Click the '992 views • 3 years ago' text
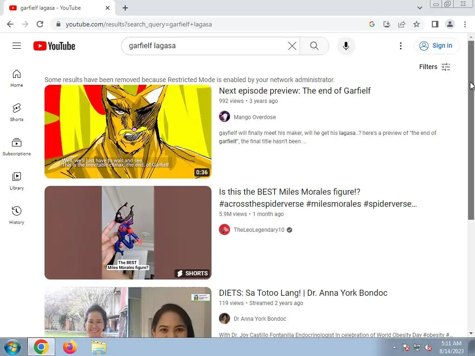 click(x=249, y=101)
